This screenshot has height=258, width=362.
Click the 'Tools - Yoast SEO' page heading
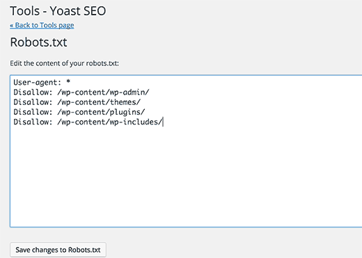pos(58,11)
